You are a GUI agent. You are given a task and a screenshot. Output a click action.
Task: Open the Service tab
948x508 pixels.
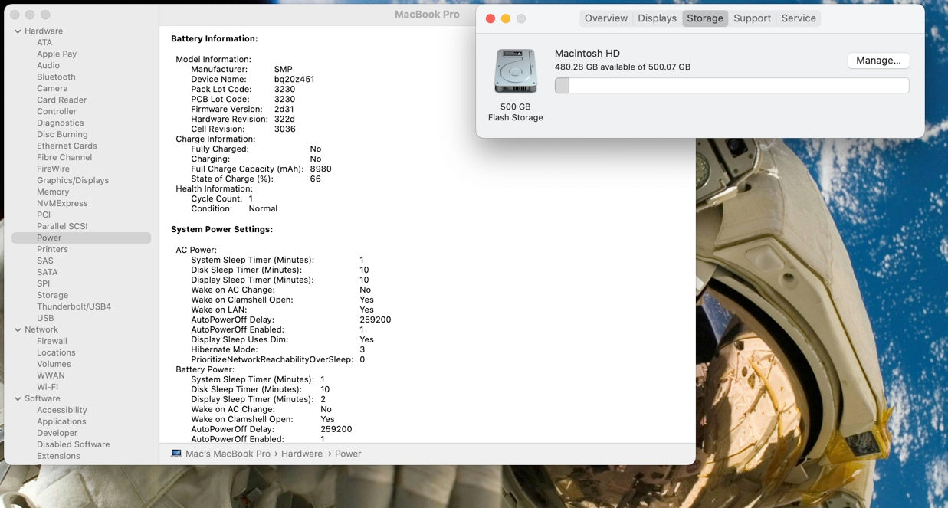click(798, 18)
